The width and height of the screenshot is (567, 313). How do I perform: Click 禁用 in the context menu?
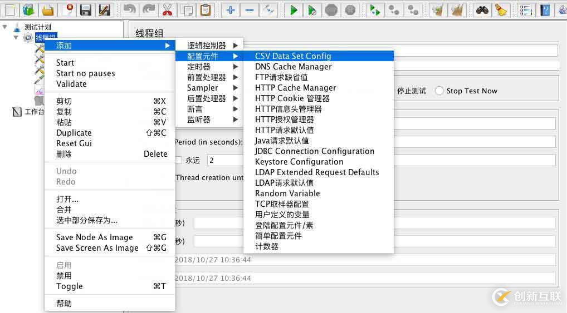click(x=110, y=276)
